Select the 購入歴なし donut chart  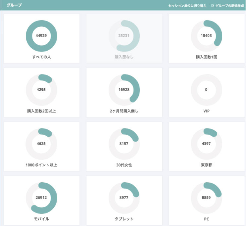click(124, 36)
